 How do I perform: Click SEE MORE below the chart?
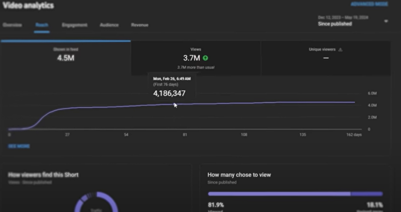[19, 146]
